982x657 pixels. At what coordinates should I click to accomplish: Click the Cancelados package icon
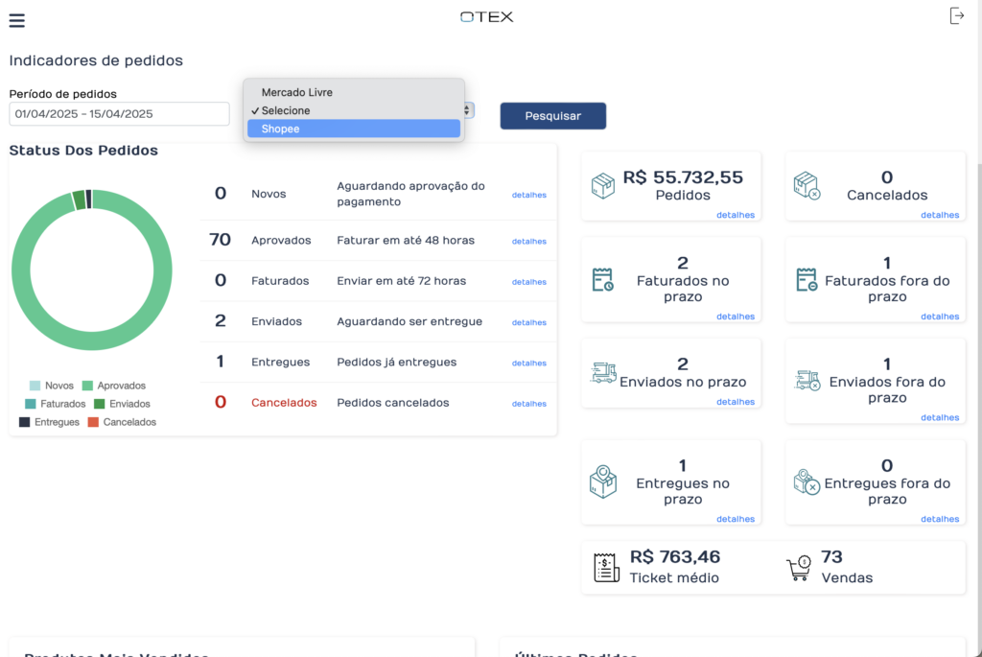coord(807,186)
